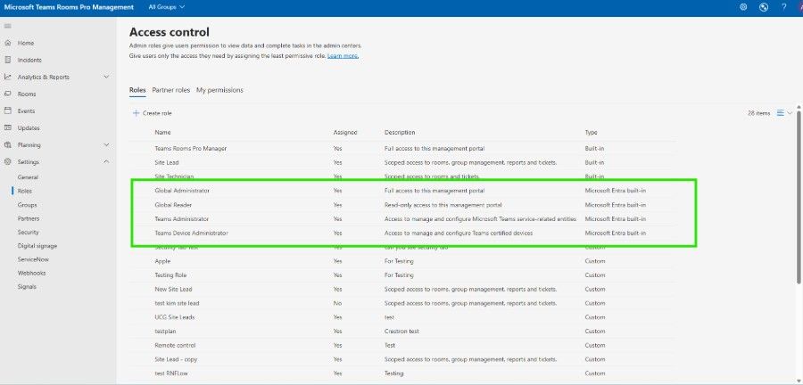Image resolution: width=803 pixels, height=385 pixels.
Task: Open the list view options icon
Action: click(780, 113)
